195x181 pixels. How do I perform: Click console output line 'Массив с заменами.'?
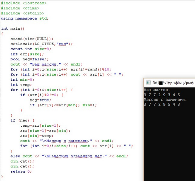[165, 100]
